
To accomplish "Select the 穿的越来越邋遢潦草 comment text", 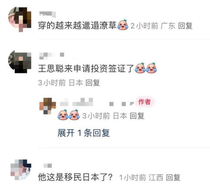I will [x=77, y=26].
